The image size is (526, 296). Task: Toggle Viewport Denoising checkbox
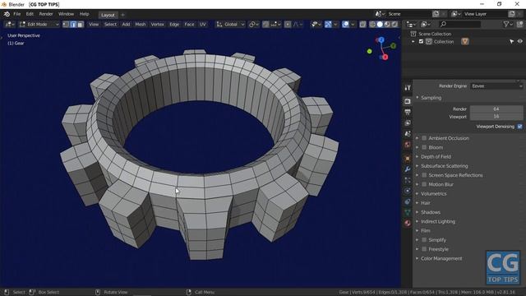pyautogui.click(x=519, y=127)
